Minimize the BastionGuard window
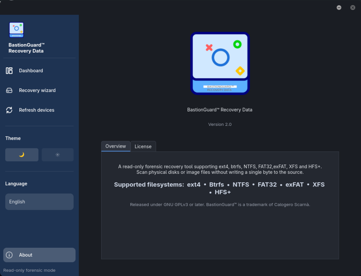The width and height of the screenshot is (361, 276). pyautogui.click(x=339, y=8)
